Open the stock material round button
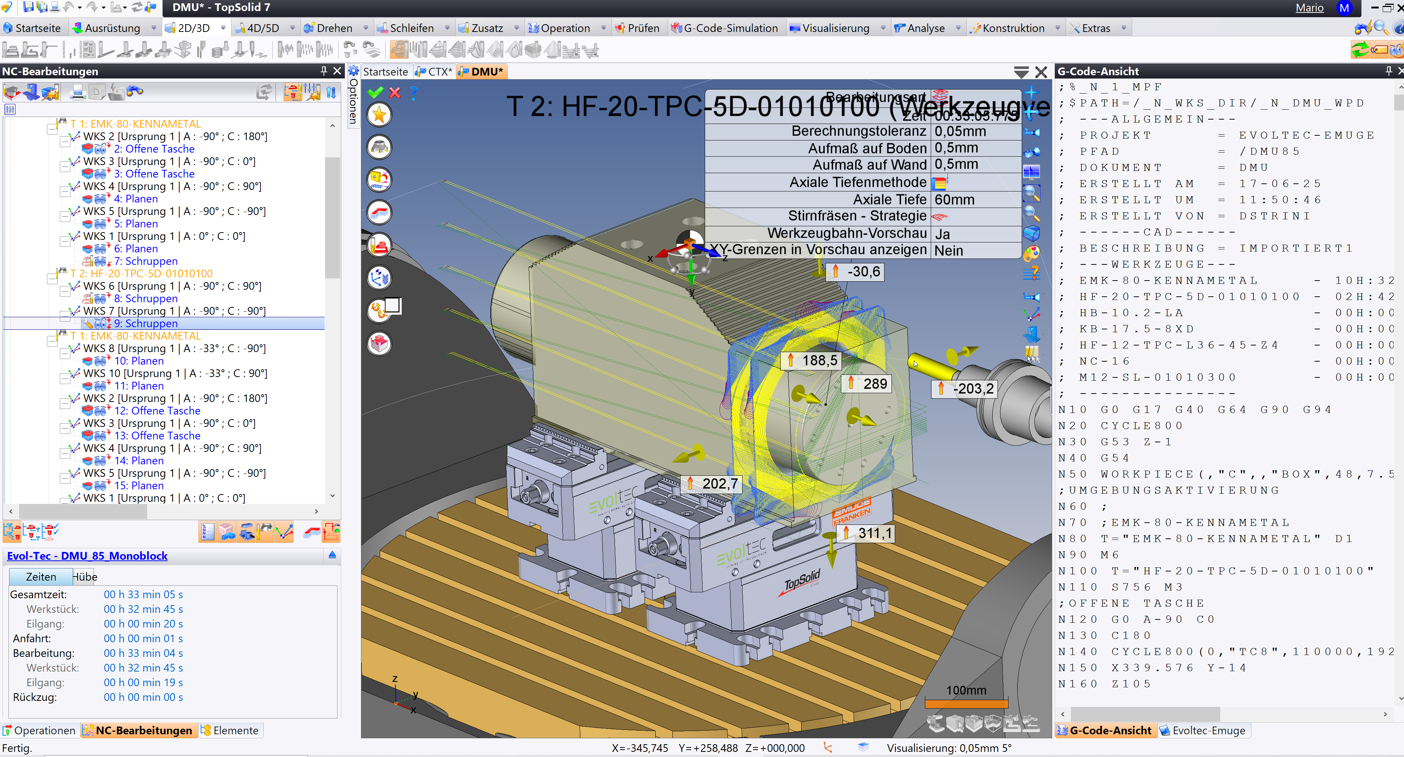Screen dimensions: 1404x757 tap(379, 343)
